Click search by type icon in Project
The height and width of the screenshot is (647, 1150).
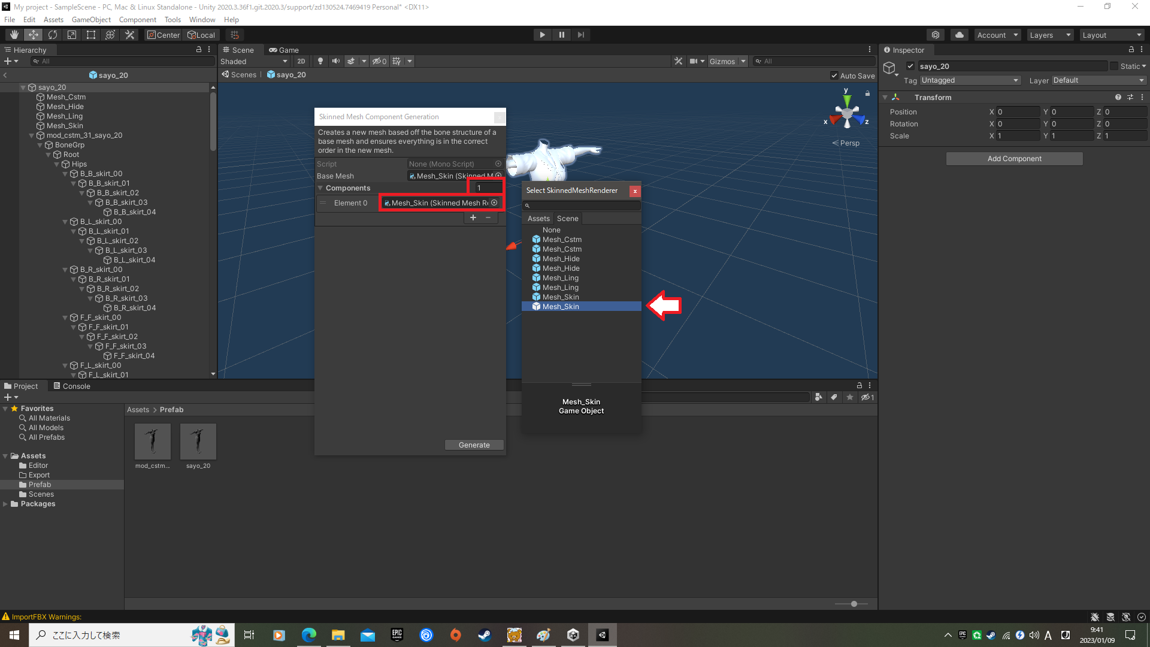(819, 397)
